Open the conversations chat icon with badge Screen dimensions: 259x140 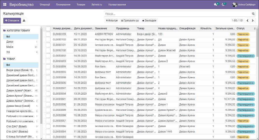point(215,5)
